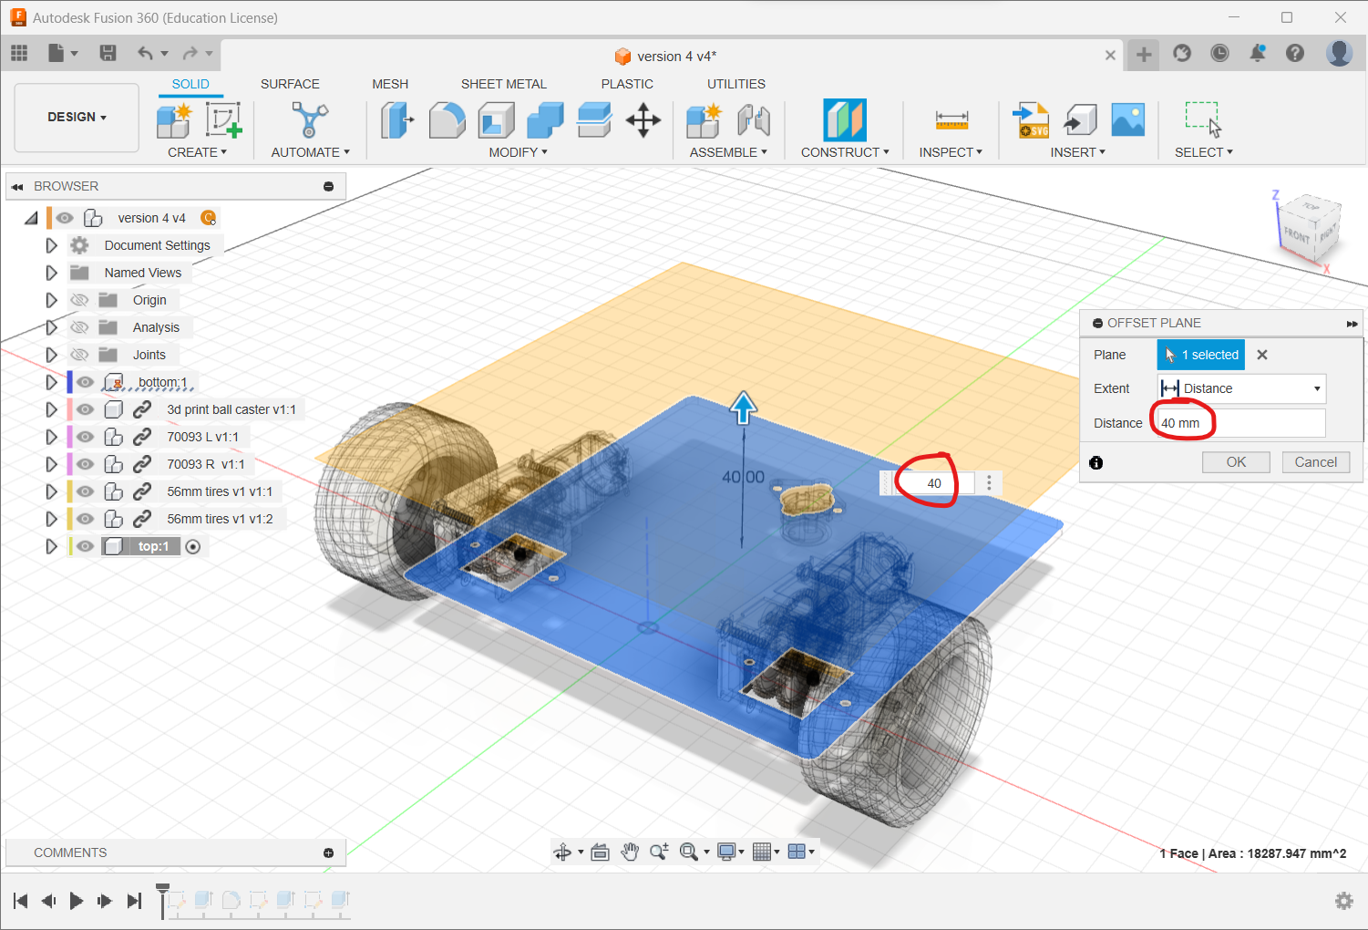Image resolution: width=1368 pixels, height=930 pixels.
Task: Click the Press Pull tool icon
Action: tap(396, 120)
